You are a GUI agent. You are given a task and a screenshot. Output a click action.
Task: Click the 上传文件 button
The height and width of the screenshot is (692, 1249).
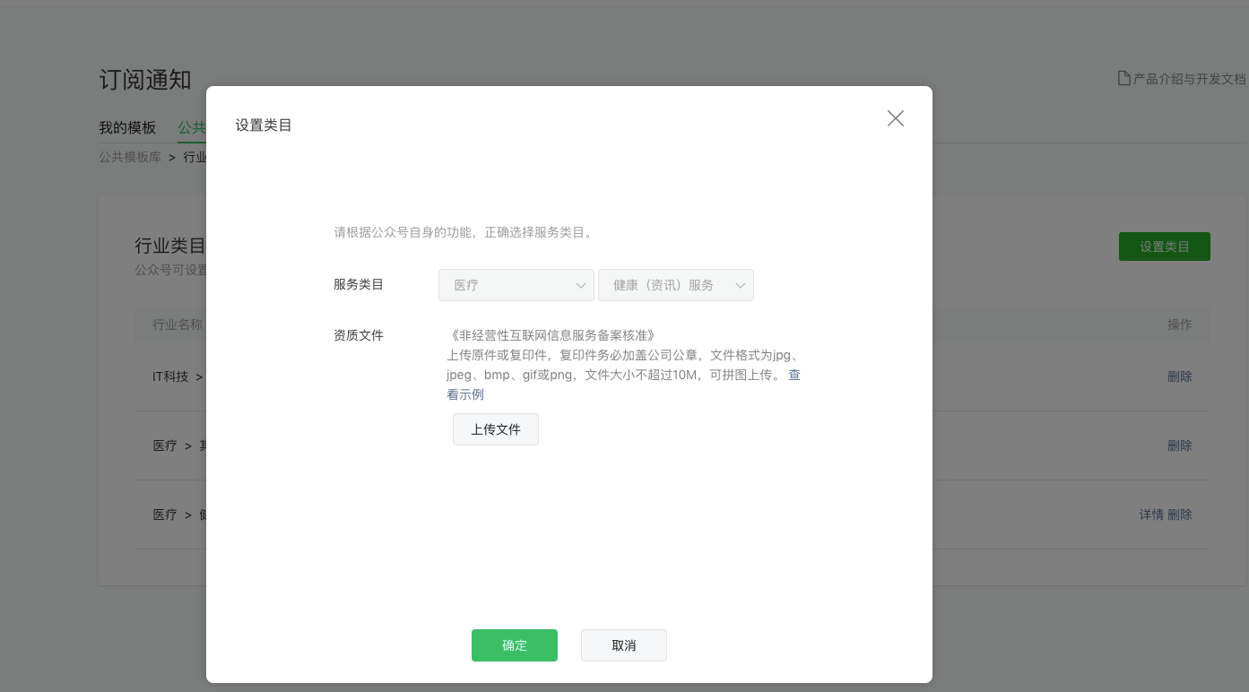(496, 429)
